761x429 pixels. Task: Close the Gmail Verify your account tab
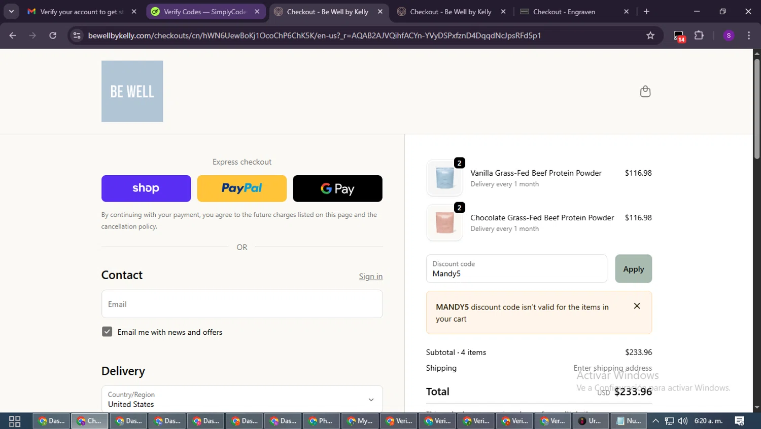[134, 12]
